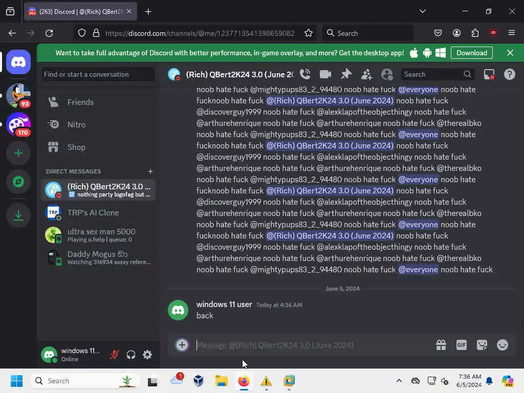
Task: Open server with 93 unread badge
Action: (18, 96)
